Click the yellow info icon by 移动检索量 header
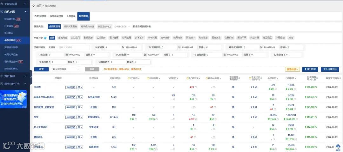The width and height of the screenshot is (343, 152). [207, 78]
